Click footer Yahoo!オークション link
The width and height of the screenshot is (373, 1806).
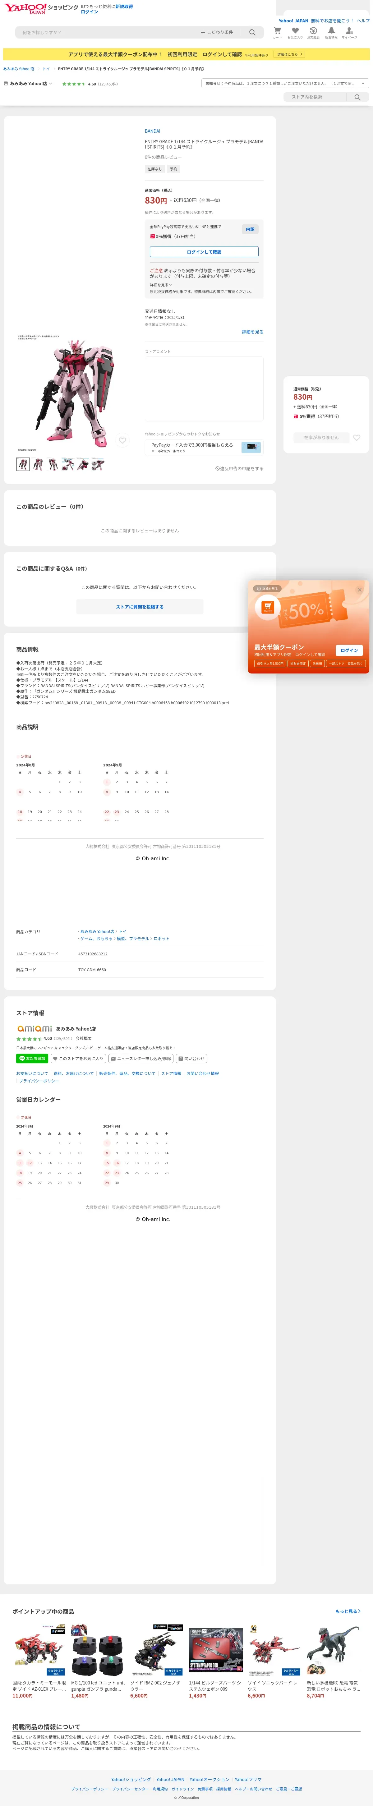coord(210,1779)
